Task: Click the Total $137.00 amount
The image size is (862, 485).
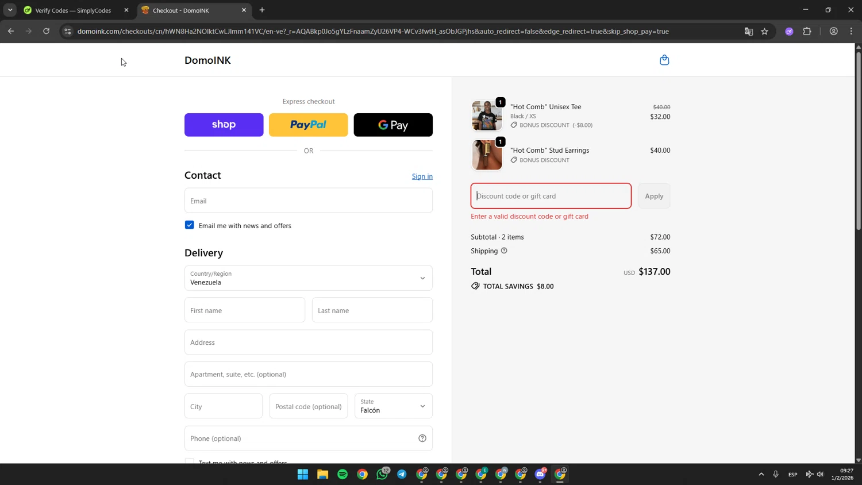Action: (x=655, y=271)
